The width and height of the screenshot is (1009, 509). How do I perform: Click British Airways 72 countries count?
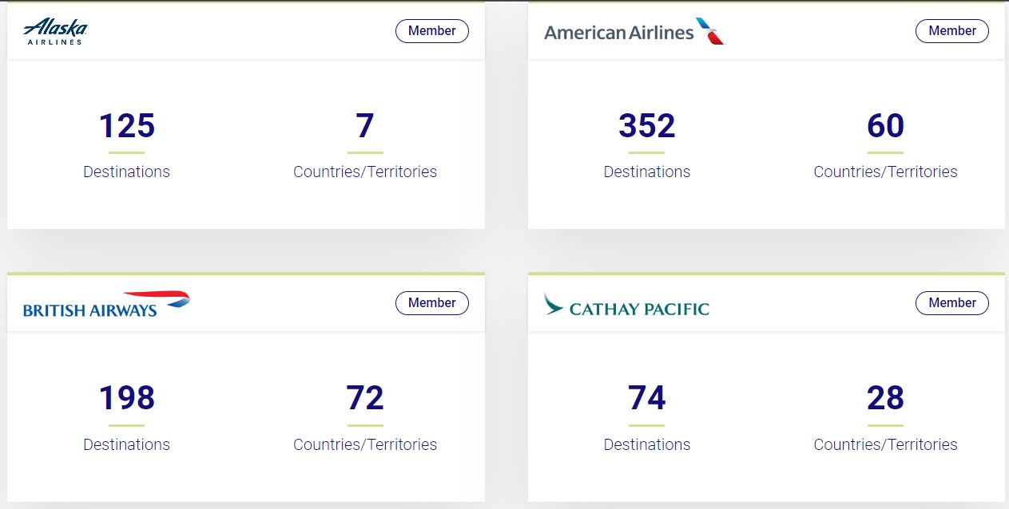(365, 398)
